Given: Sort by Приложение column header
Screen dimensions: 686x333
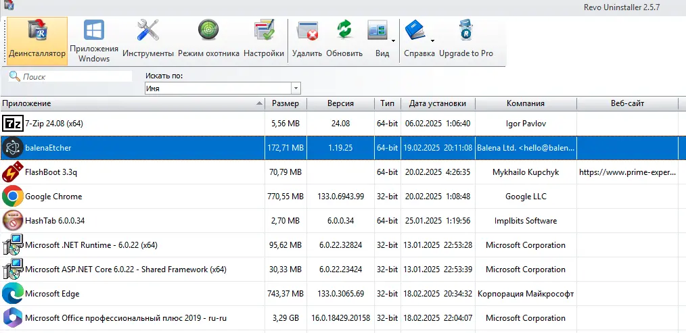Looking at the screenshot, I should coord(133,103).
